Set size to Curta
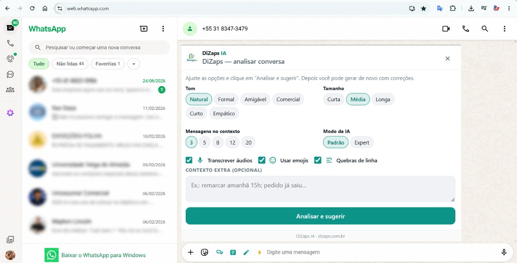517x263 pixels. [334, 99]
